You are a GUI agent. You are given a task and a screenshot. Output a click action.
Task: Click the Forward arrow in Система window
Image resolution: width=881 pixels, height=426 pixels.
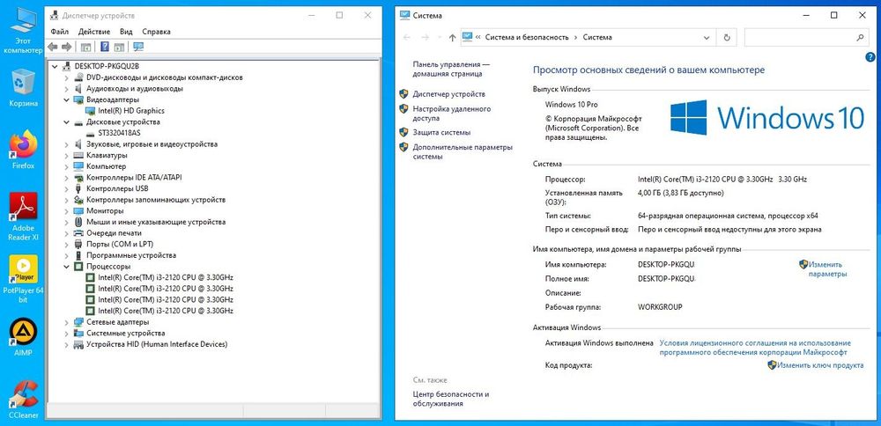[426, 38]
